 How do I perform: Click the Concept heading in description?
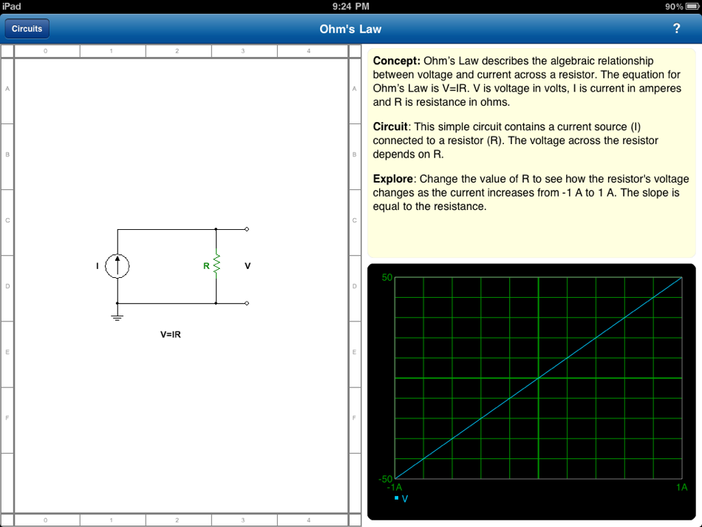pyautogui.click(x=397, y=61)
